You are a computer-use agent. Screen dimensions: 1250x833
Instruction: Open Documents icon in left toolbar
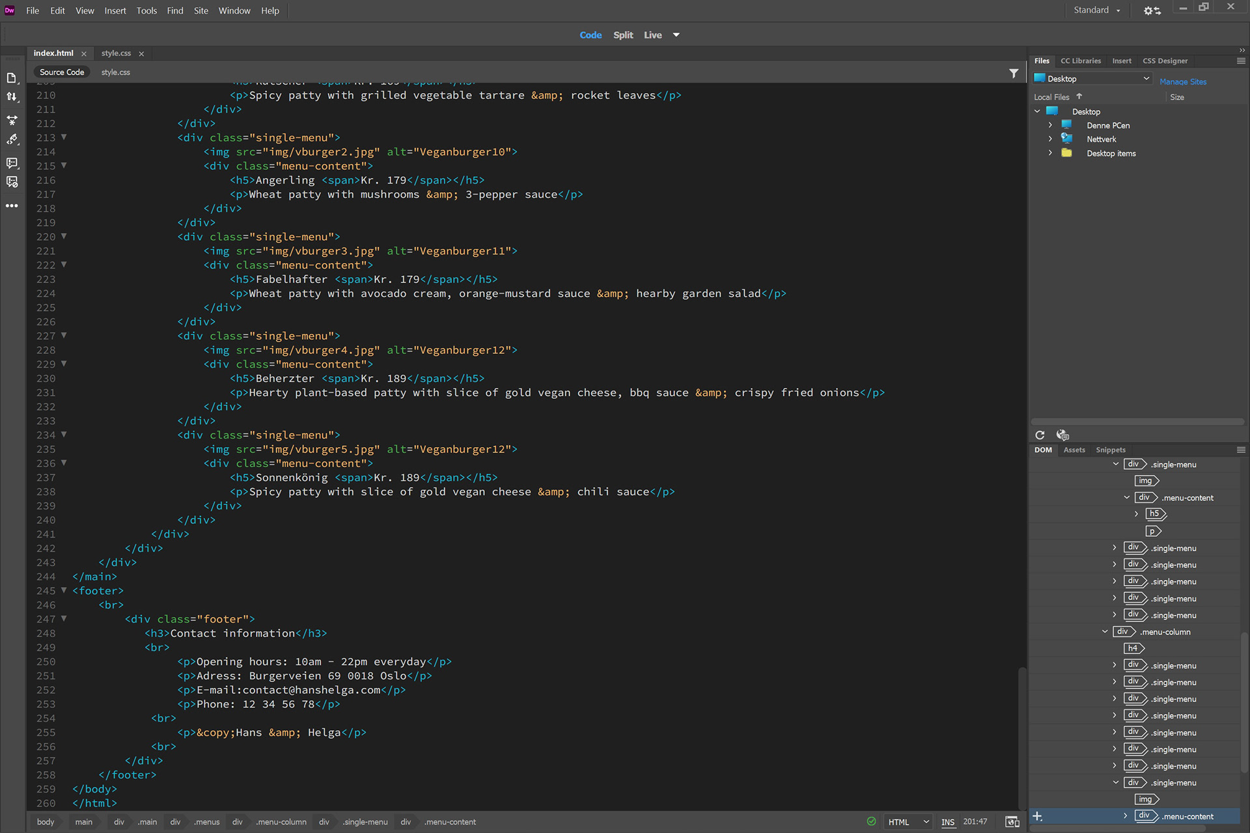12,78
